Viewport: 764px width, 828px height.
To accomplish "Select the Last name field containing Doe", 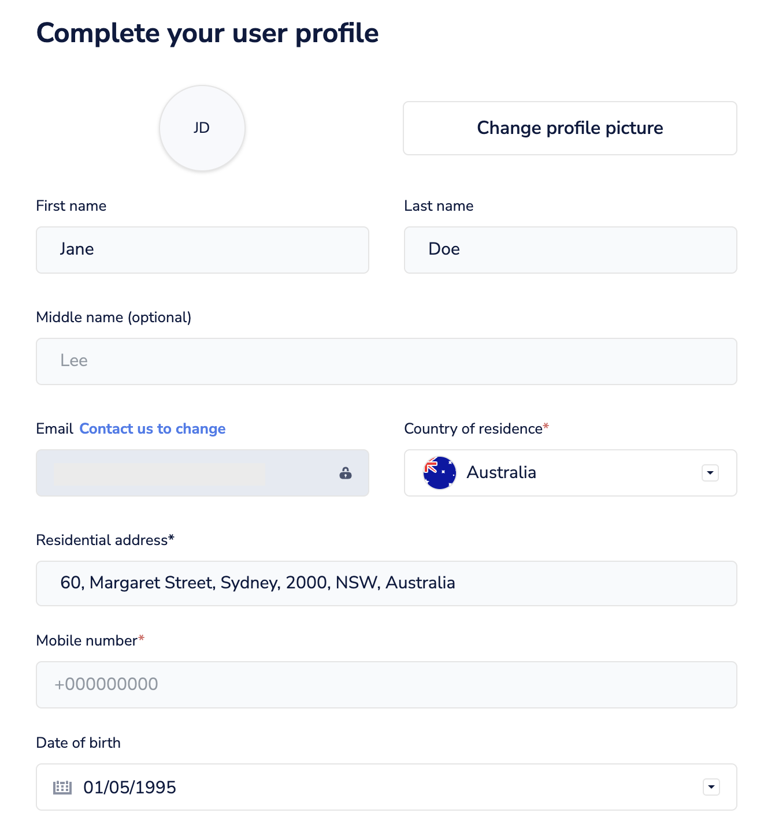I will pos(570,249).
